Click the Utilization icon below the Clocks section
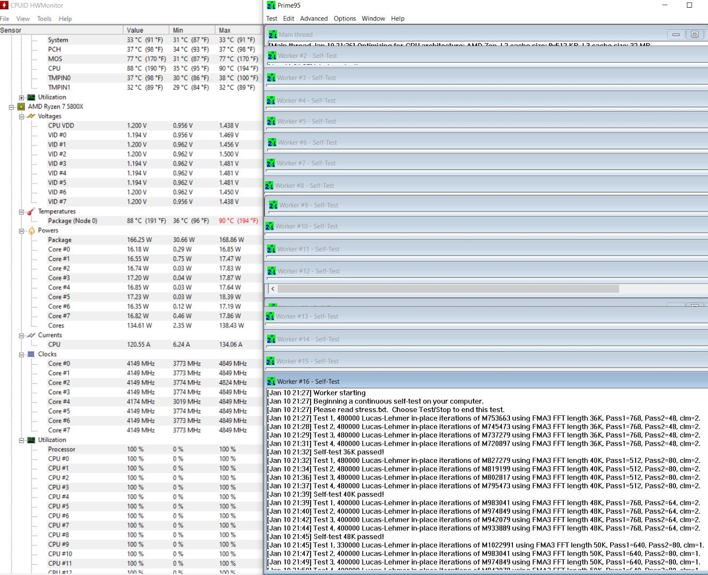Screen dimensions: 708x575 31,440
